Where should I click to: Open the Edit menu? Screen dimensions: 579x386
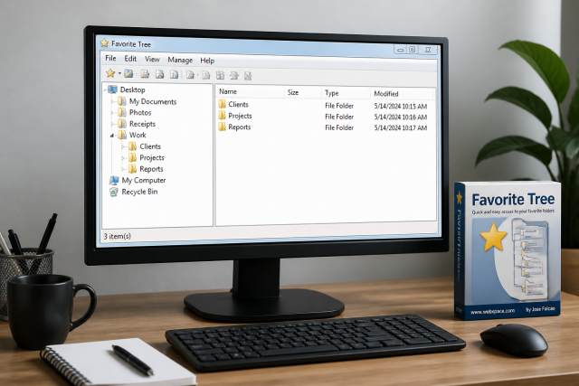(x=130, y=59)
